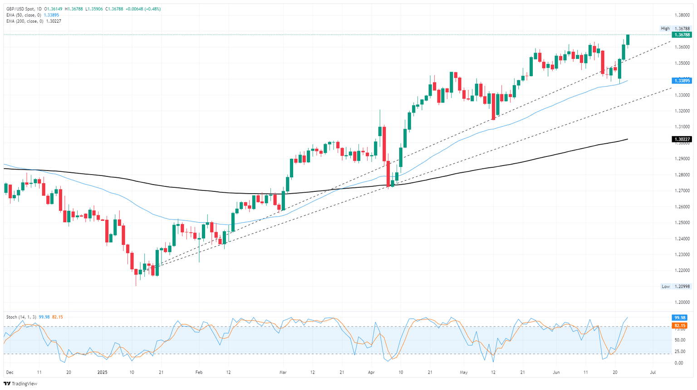Click the blue 99.98 stochastic value tag
The width and height of the screenshot is (697, 390).
coord(680,318)
